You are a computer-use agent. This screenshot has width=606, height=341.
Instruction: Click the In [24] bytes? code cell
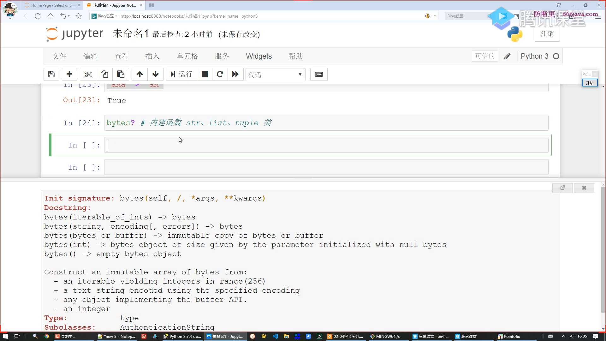[326, 123]
